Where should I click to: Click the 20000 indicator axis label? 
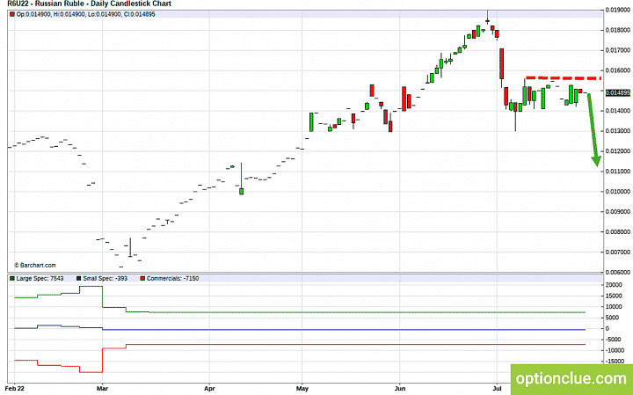pyautogui.click(x=614, y=285)
